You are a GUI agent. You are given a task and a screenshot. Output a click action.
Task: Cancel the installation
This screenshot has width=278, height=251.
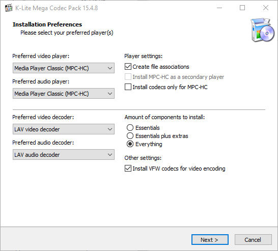coord(253,240)
